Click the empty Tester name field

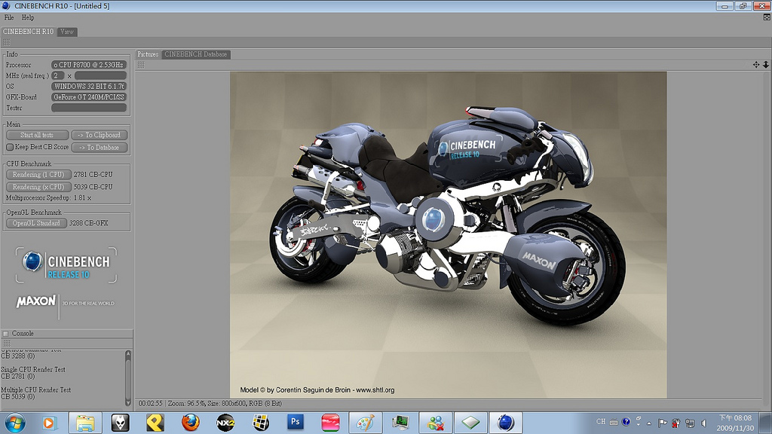(89, 108)
